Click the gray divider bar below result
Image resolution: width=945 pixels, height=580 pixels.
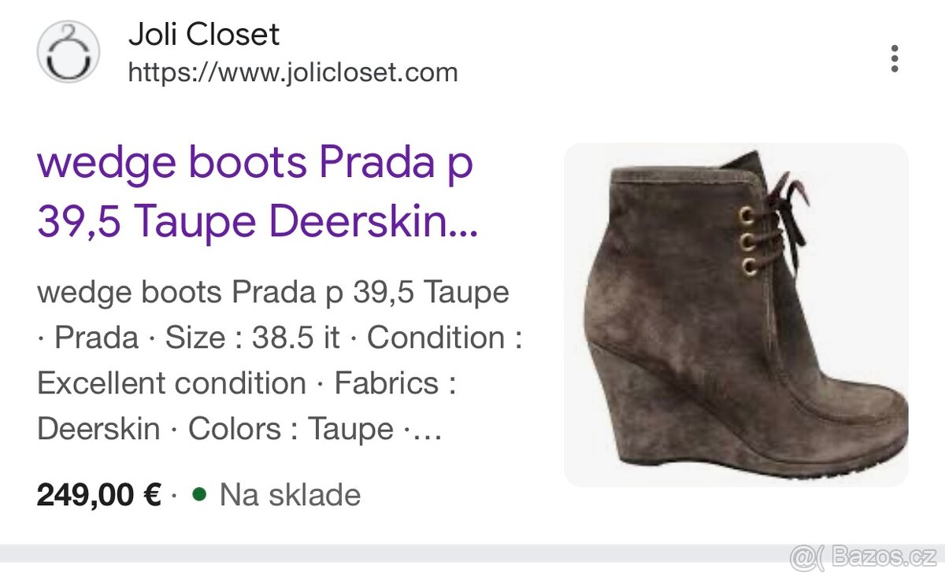coord(472,553)
